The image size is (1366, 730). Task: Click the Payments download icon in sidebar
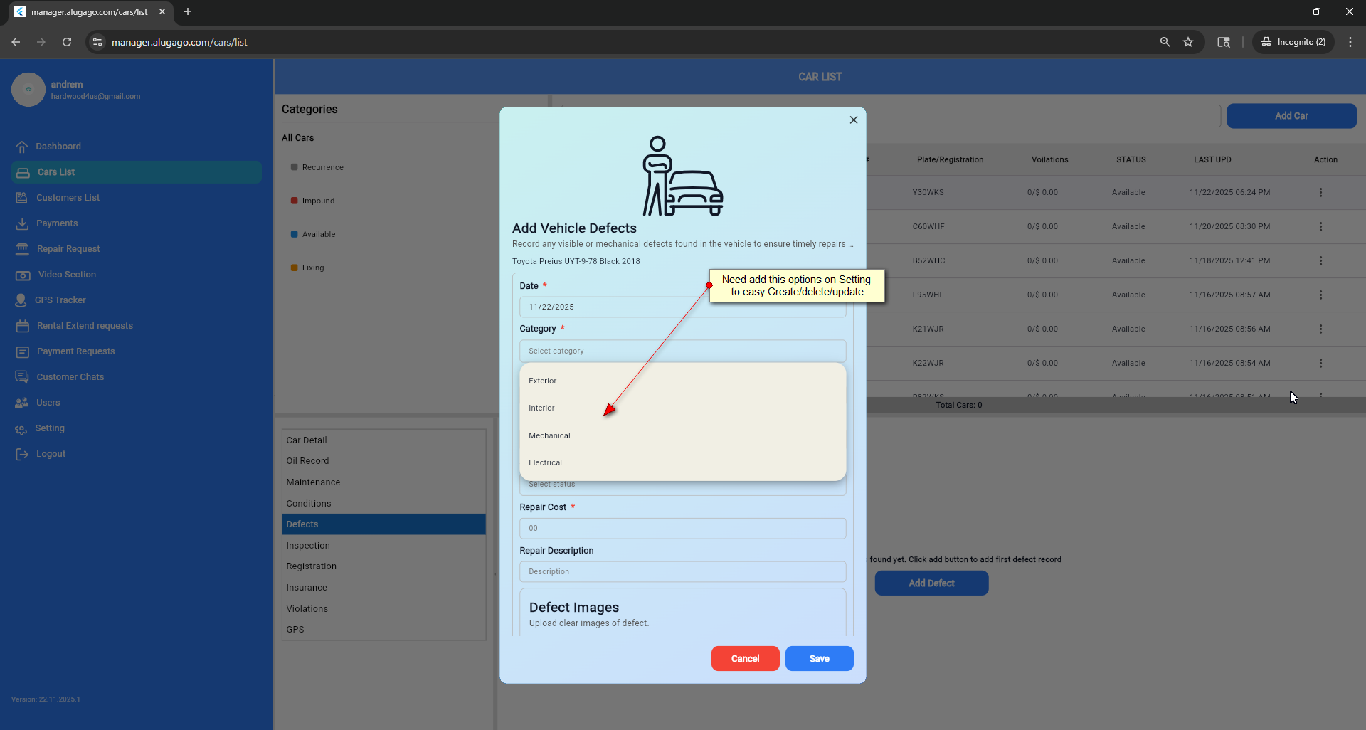point(22,223)
